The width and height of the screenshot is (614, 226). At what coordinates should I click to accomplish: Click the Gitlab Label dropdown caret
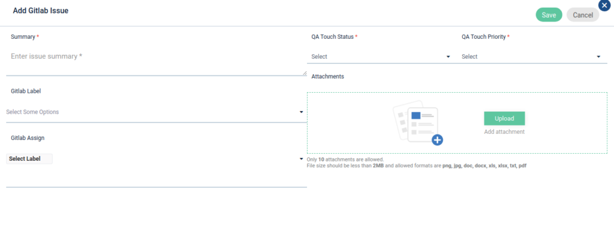[x=301, y=112]
